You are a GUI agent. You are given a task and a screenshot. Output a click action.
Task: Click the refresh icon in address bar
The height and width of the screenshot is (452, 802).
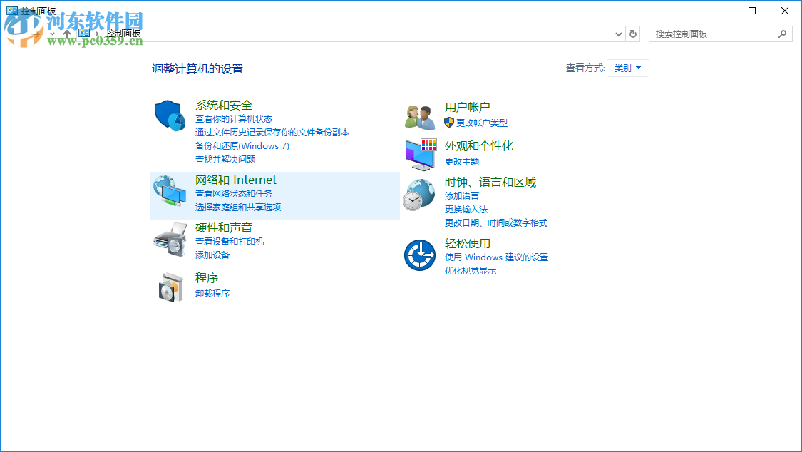pyautogui.click(x=633, y=34)
